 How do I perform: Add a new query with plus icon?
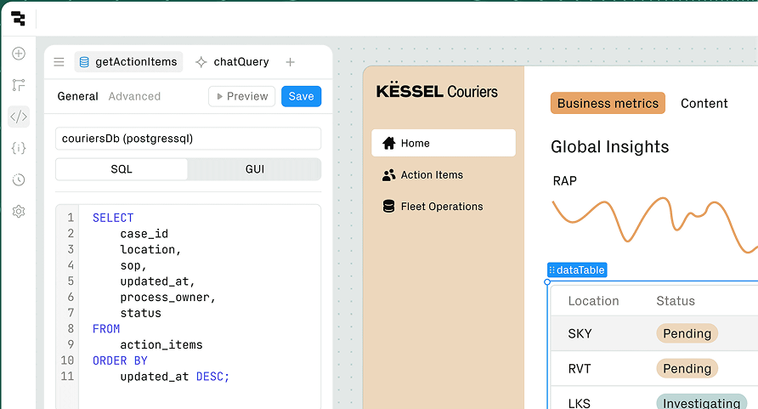(290, 62)
